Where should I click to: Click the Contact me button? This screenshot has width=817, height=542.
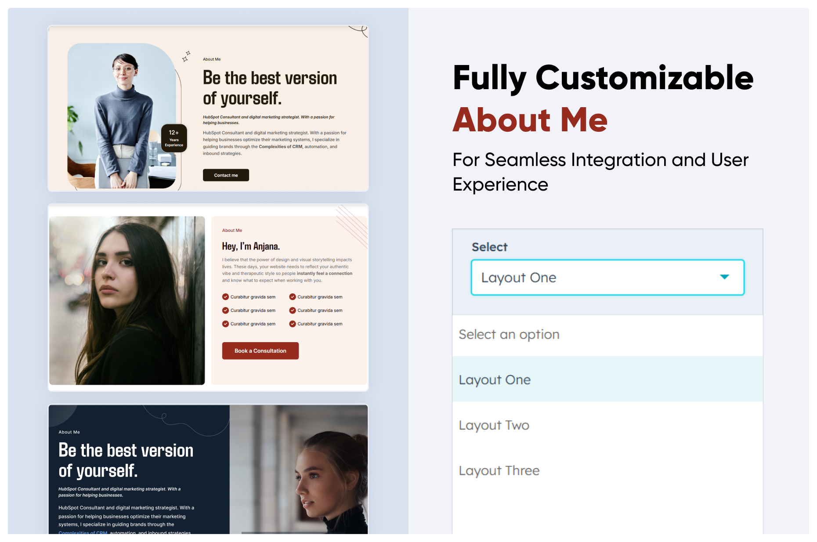click(x=226, y=175)
